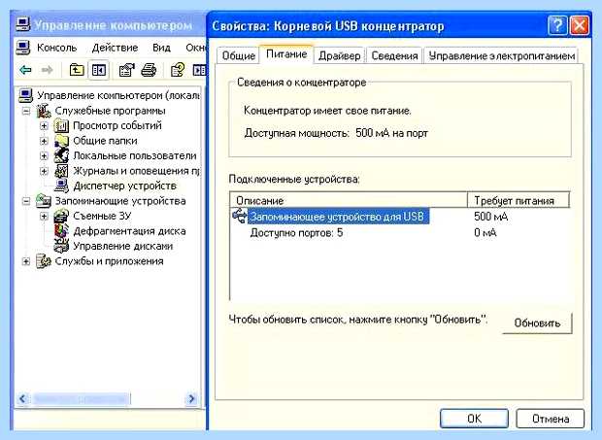
Task: Select the Просмотр событий tree label
Action: click(x=117, y=125)
